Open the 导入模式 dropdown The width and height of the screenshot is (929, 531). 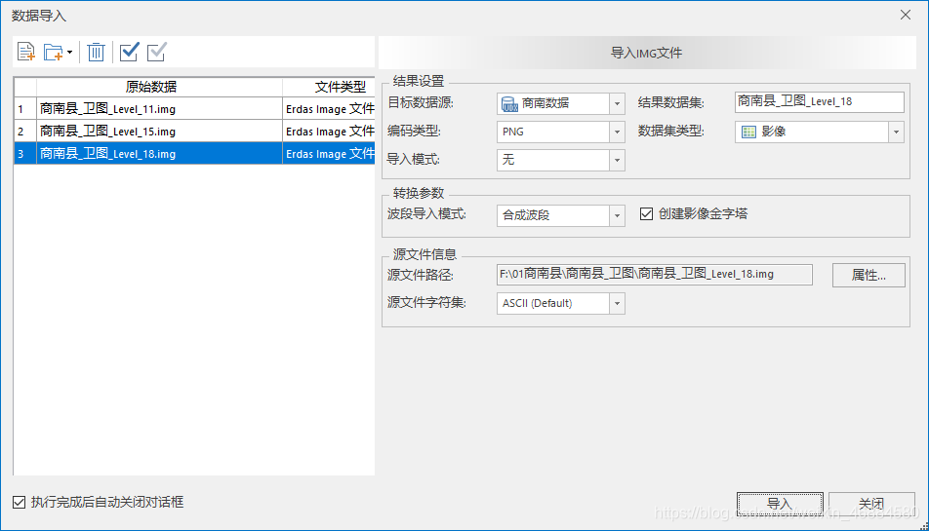point(617,160)
